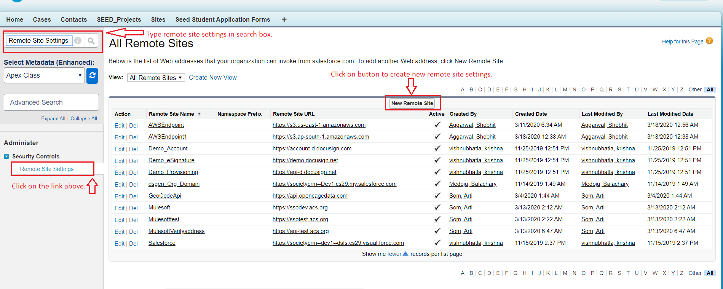Toggle Active checkmark for Demo_Account row
Image resolution: width=723 pixels, height=289 pixels.
[437, 148]
